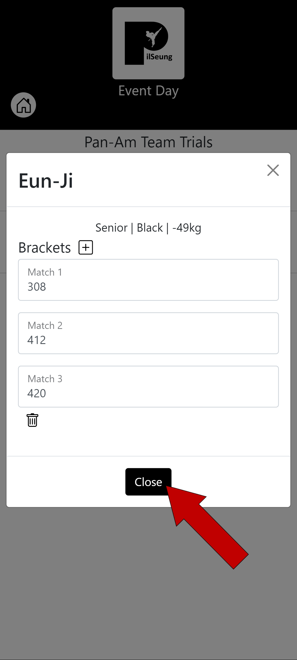Screen dimensions: 297x660
Task: Focus the Match 3 input field
Action: 148,386
